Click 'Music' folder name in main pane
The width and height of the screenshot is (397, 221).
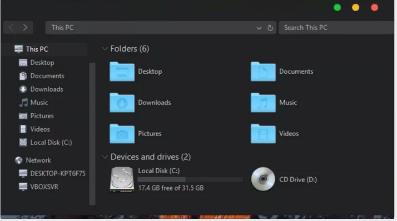tap(288, 103)
